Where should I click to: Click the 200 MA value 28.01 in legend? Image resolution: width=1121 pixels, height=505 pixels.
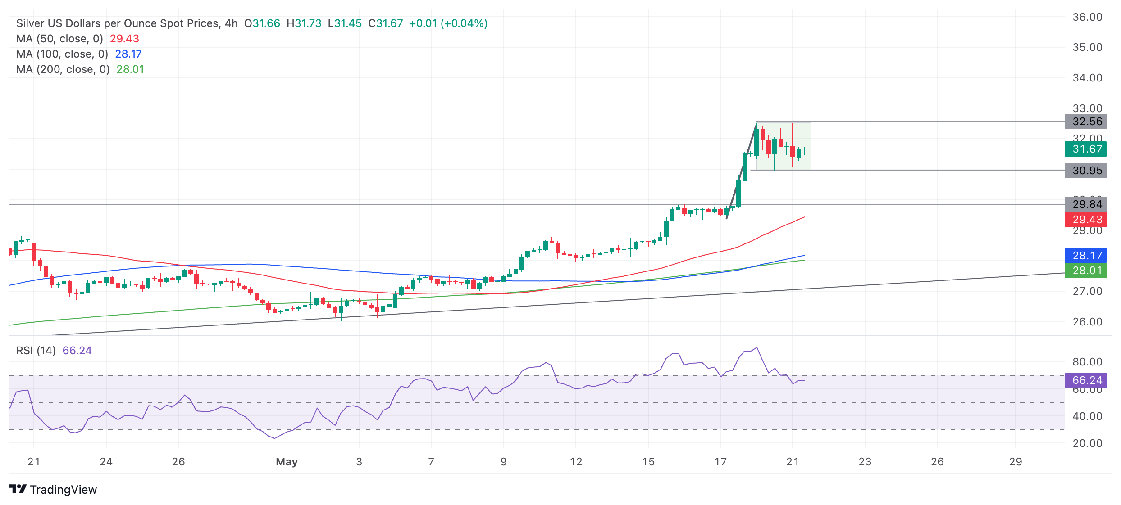[x=130, y=69]
